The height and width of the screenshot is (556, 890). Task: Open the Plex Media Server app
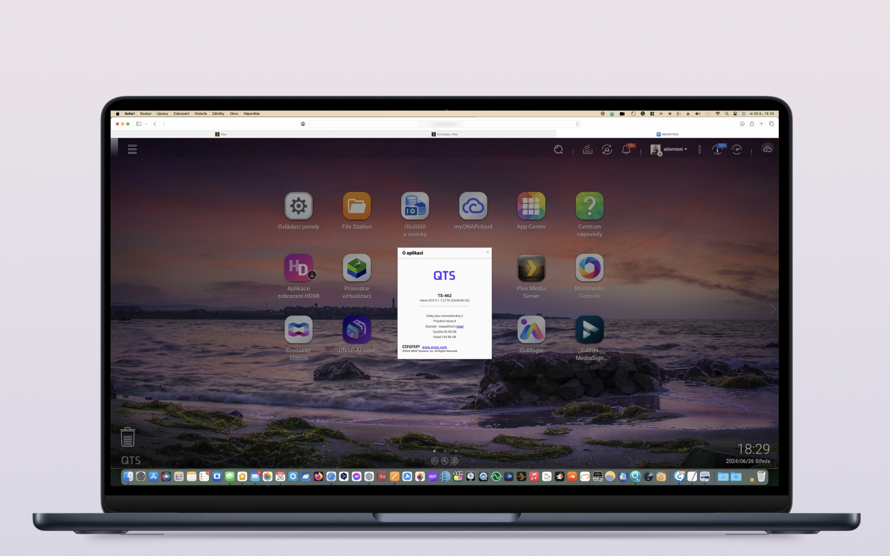[531, 268]
